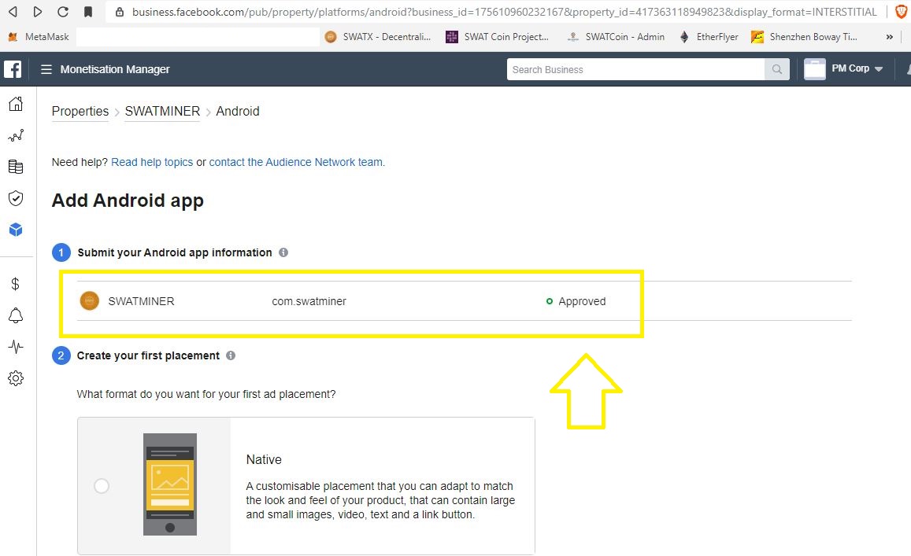Open Read help topics link
The width and height of the screenshot is (911, 556).
tap(152, 162)
